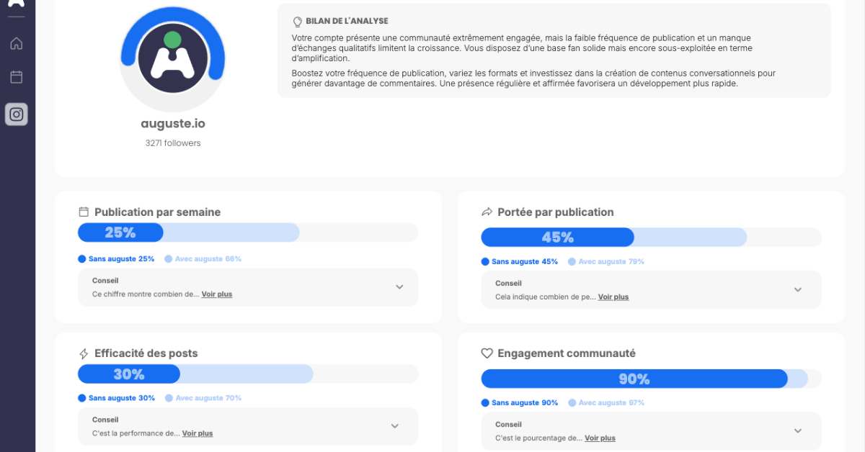Open the calendar icon in sidebar
The width and height of the screenshot is (865, 452).
pos(17,77)
